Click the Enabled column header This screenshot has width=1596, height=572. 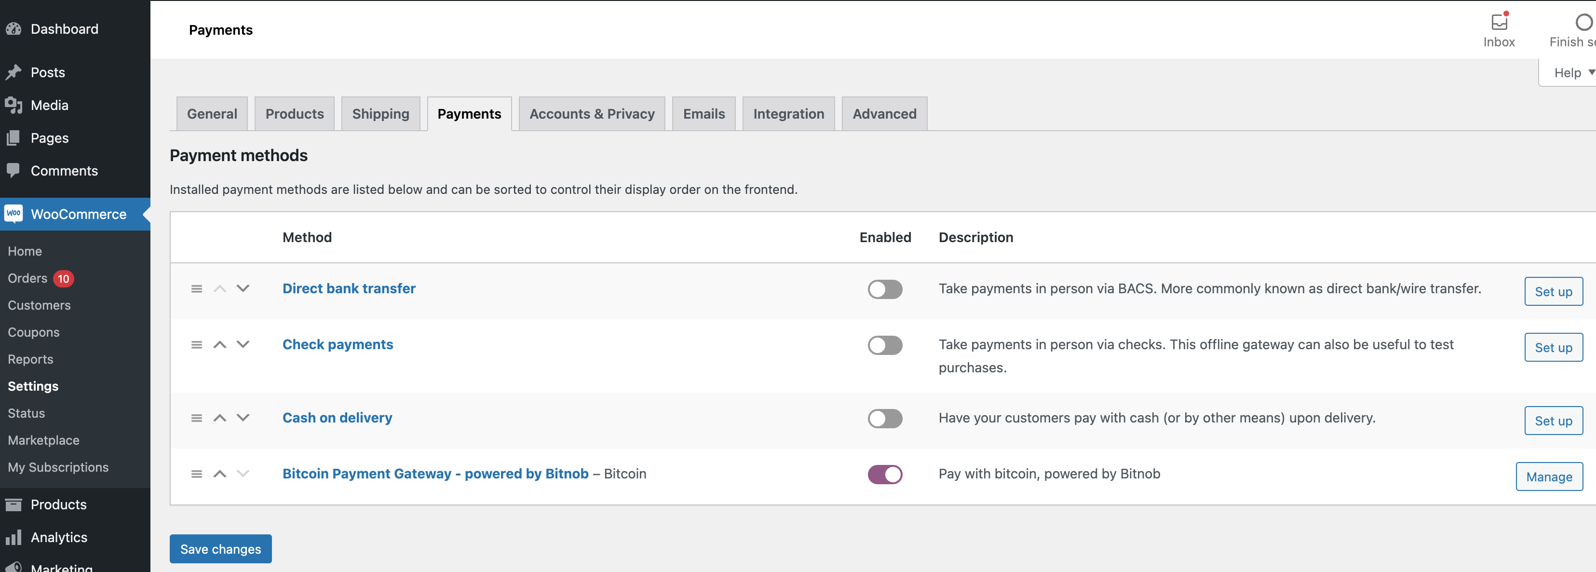[x=885, y=238]
